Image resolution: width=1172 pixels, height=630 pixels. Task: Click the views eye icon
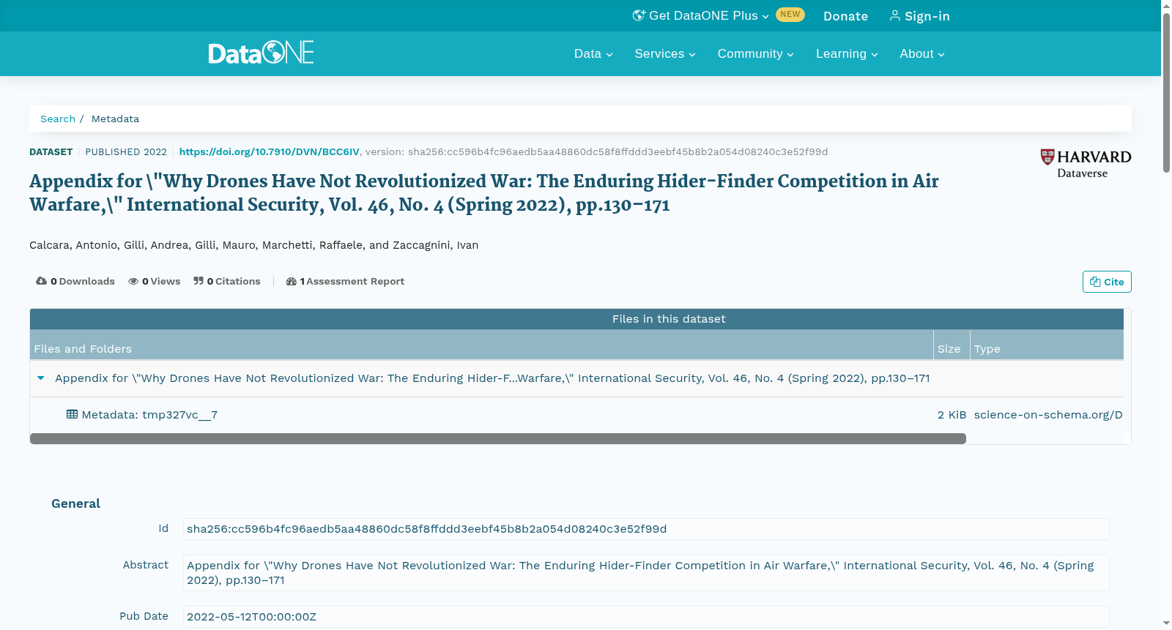click(x=133, y=281)
